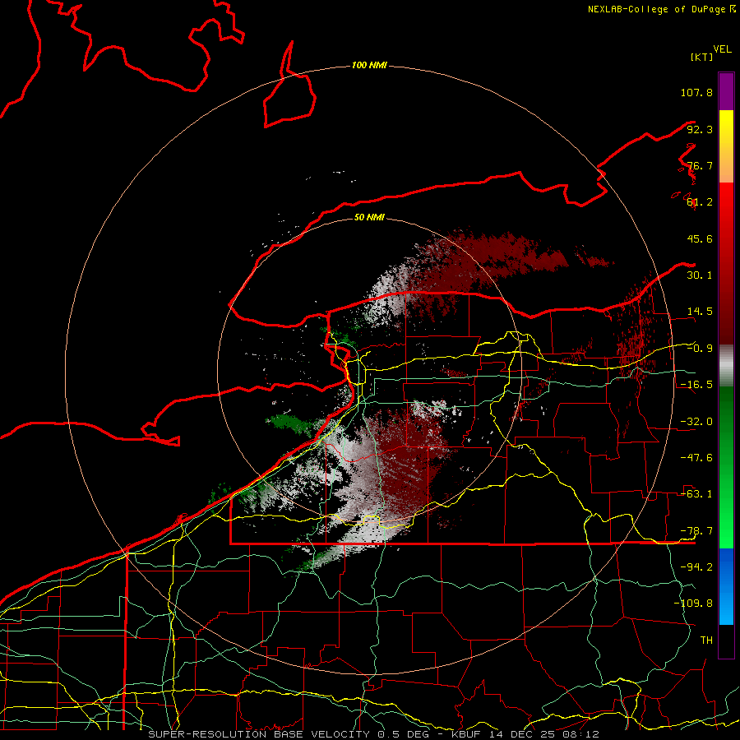Viewport: 740px width, 740px height.
Task: Click the blue segment of velocity color bar
Action: (x=726, y=586)
